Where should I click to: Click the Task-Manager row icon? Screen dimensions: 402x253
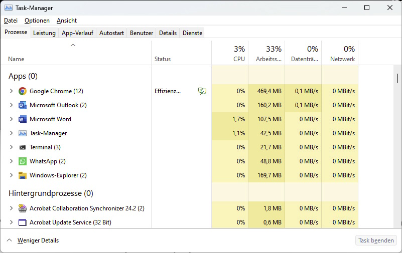pyautogui.click(x=23, y=133)
